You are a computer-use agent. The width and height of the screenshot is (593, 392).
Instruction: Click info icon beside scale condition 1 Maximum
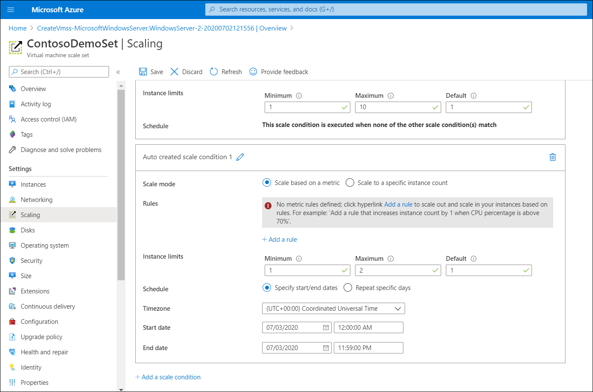click(x=391, y=259)
